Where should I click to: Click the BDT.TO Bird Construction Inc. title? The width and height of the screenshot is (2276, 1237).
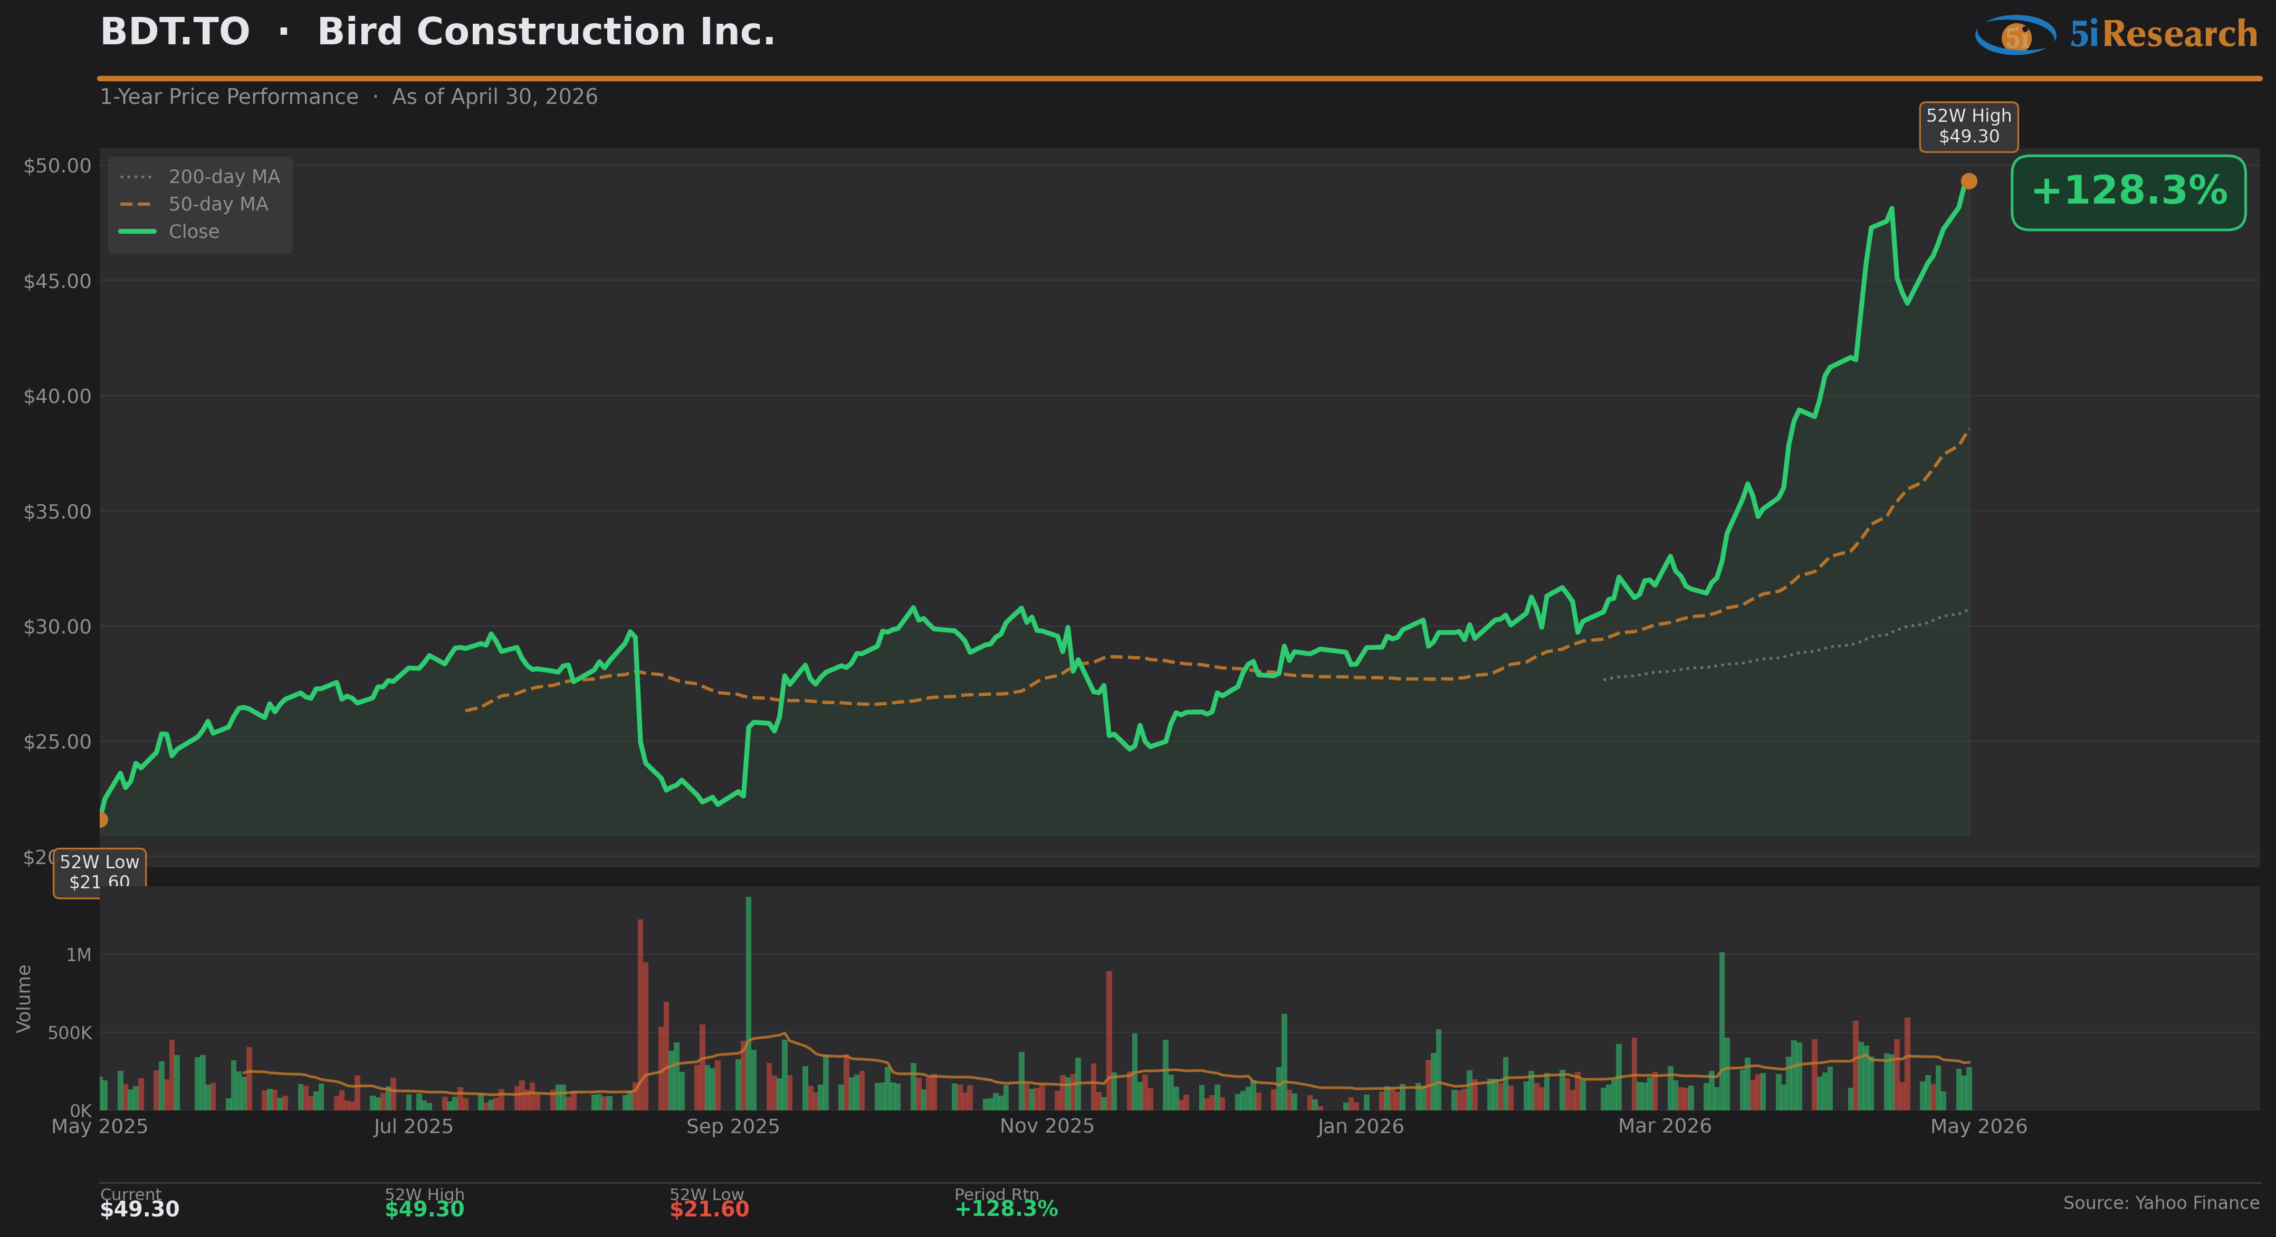coord(437,33)
